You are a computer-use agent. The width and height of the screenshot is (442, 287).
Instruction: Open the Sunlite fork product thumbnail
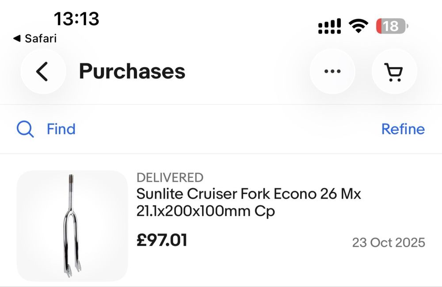(x=72, y=226)
